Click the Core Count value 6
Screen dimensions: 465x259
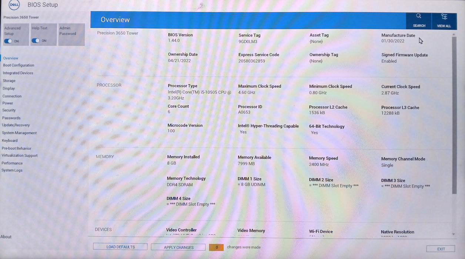tap(169, 112)
